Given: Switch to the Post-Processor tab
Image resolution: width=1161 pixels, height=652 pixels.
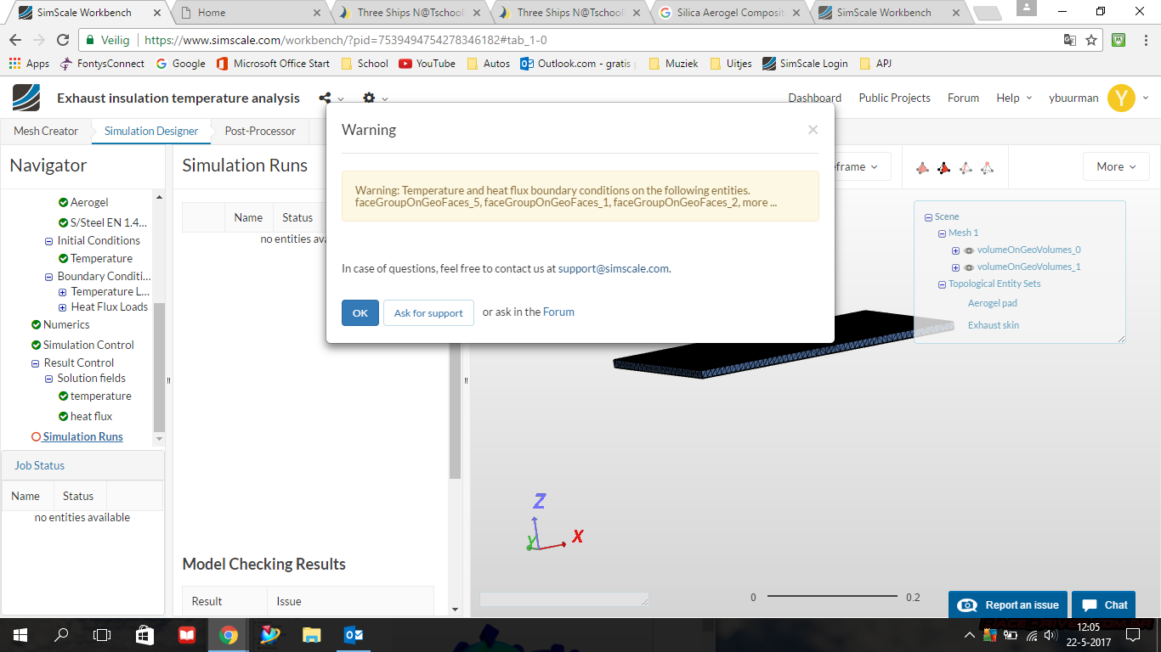Looking at the screenshot, I should point(259,131).
